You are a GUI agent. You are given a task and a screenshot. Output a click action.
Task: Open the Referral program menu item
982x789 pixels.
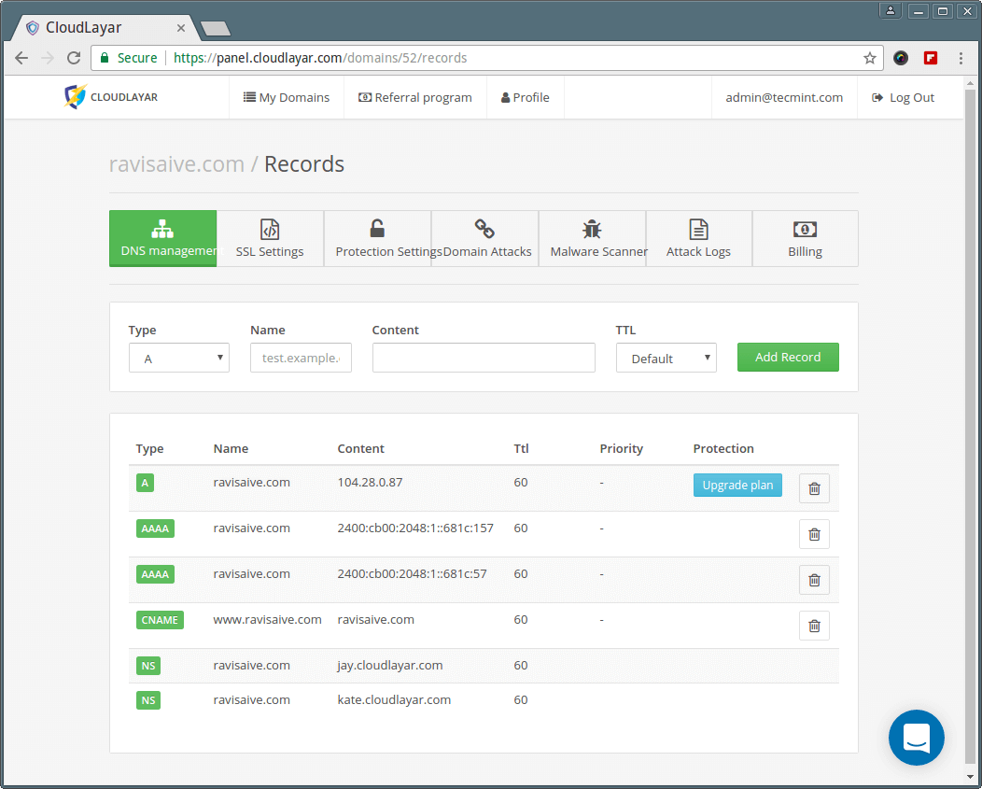point(415,97)
